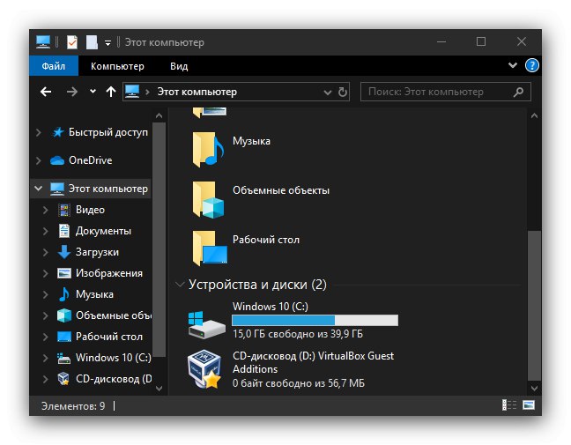The width and height of the screenshot is (571, 445).
Task: Expand Быстрый доступ in navigation tree
Action: tap(39, 132)
